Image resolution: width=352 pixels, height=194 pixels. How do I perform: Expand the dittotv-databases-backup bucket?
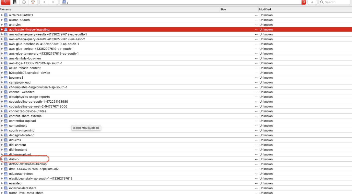(2, 164)
